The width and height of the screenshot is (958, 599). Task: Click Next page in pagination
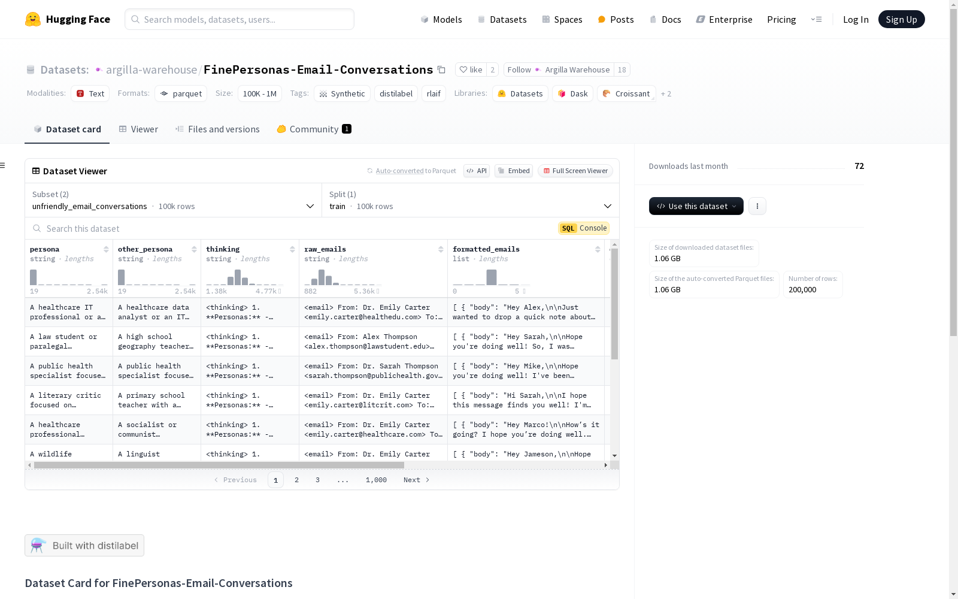416,480
